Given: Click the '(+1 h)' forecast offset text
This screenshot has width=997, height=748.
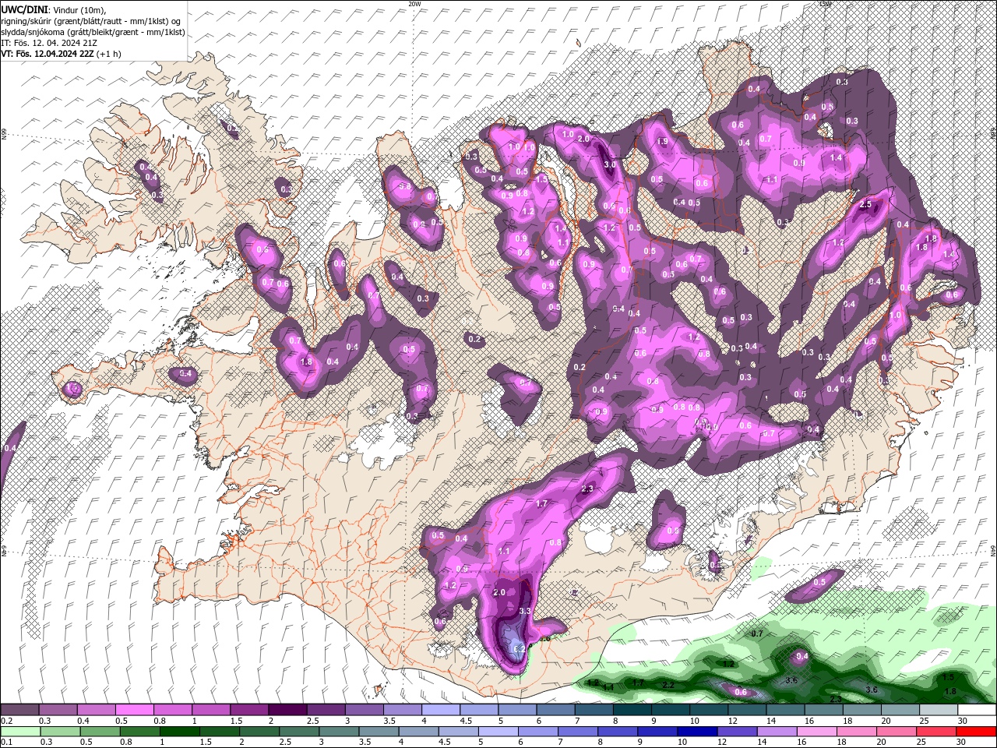Looking at the screenshot, I should coord(109,54).
